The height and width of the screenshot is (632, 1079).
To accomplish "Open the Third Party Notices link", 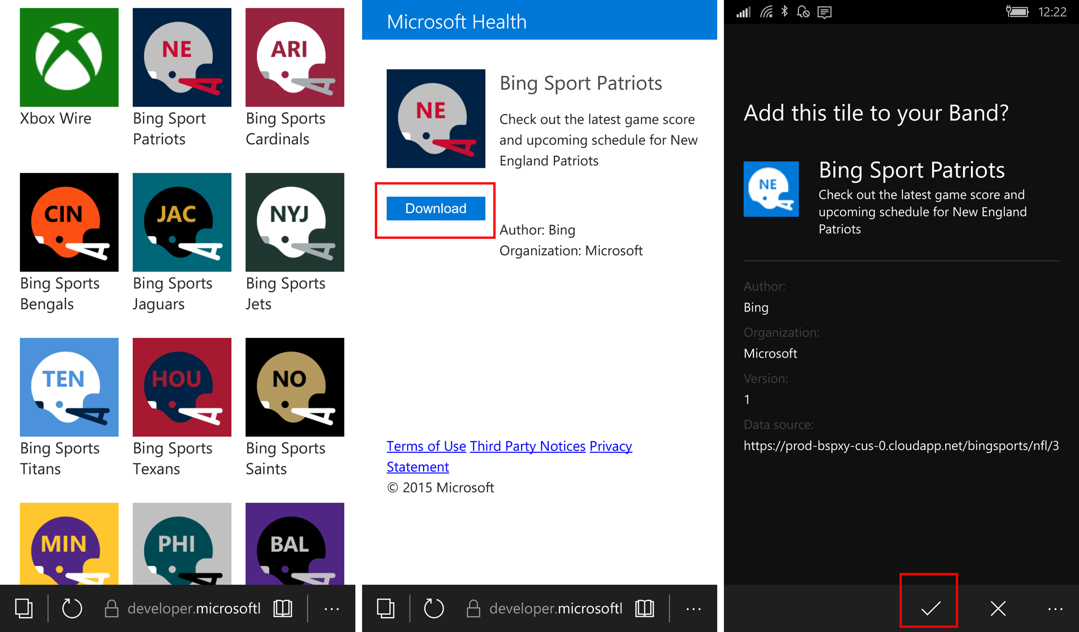I will 527,446.
